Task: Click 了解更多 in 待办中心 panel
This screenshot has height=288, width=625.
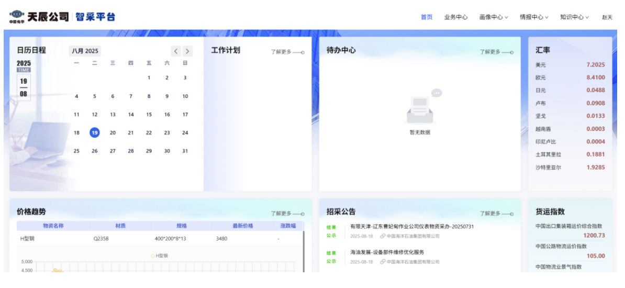Action: pyautogui.click(x=496, y=52)
